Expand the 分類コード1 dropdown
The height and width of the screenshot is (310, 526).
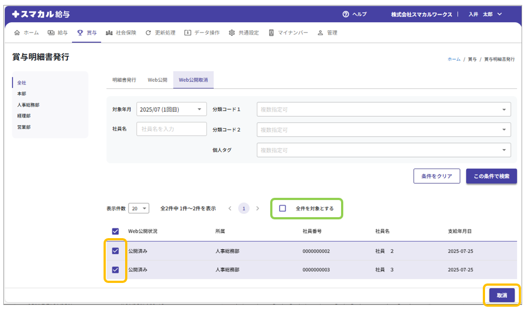pos(383,109)
